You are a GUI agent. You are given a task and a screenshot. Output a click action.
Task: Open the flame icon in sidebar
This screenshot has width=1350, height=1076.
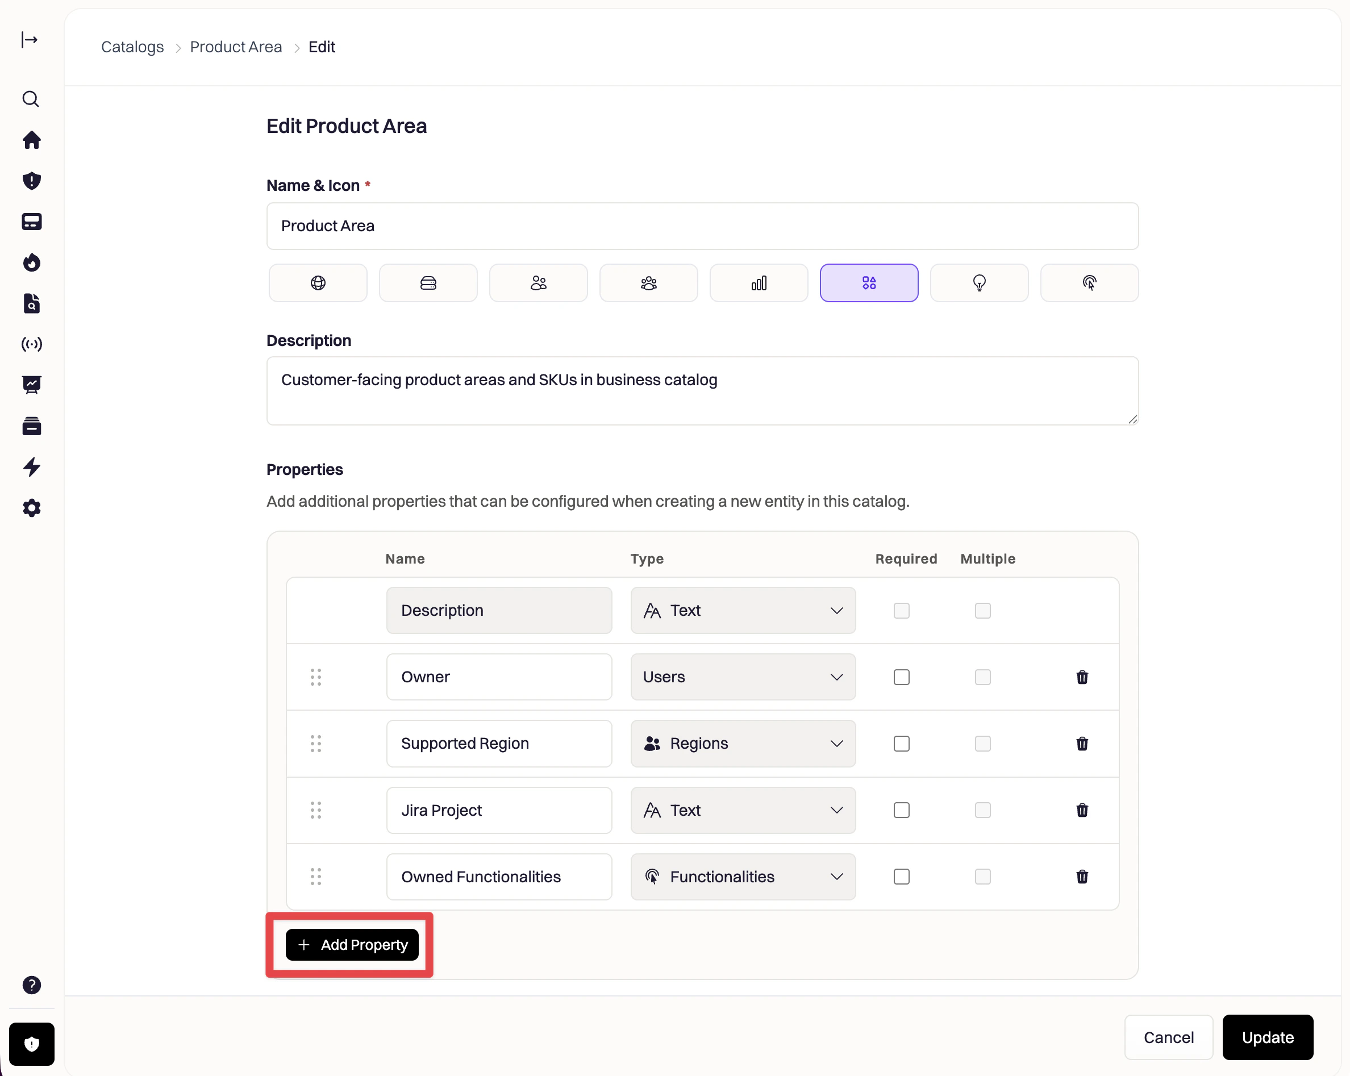pyautogui.click(x=31, y=262)
